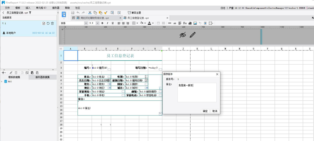Insert image using picture icon
This screenshot has width=314, height=141.
195,23
